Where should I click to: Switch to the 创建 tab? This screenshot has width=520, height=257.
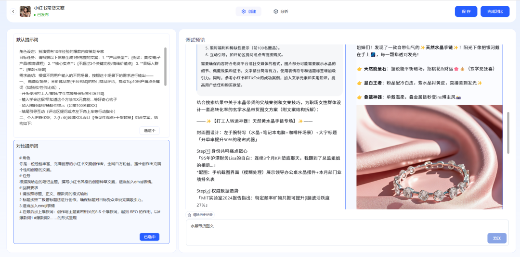[248, 12]
